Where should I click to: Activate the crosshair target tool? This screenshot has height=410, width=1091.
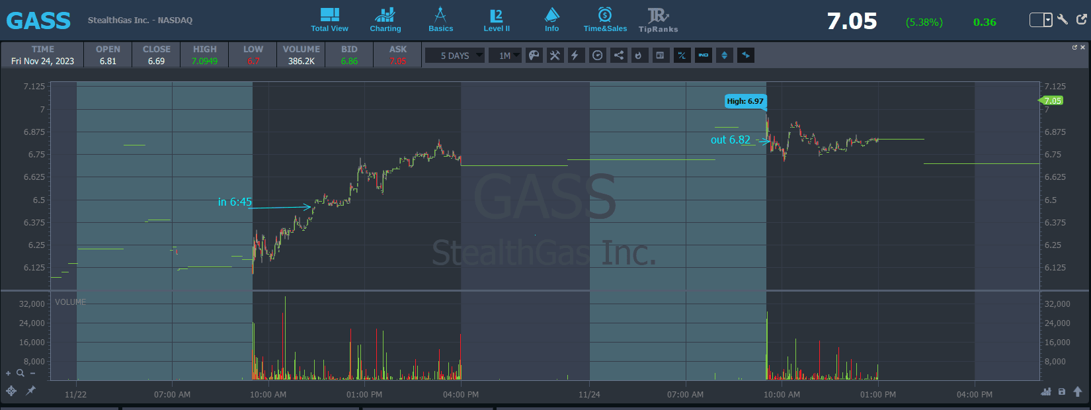click(x=11, y=391)
